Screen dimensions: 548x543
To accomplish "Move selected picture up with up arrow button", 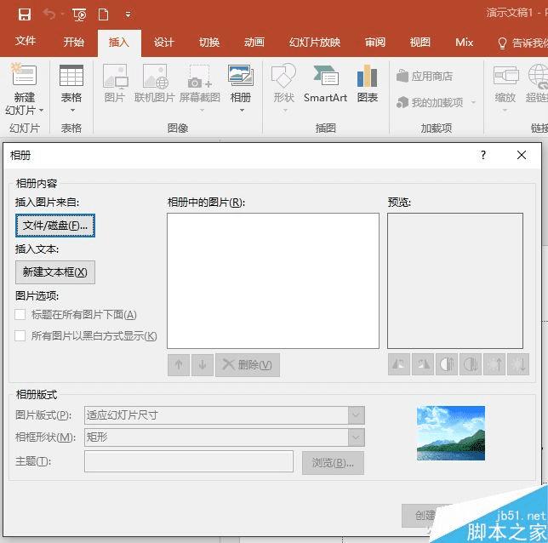I will click(x=179, y=364).
